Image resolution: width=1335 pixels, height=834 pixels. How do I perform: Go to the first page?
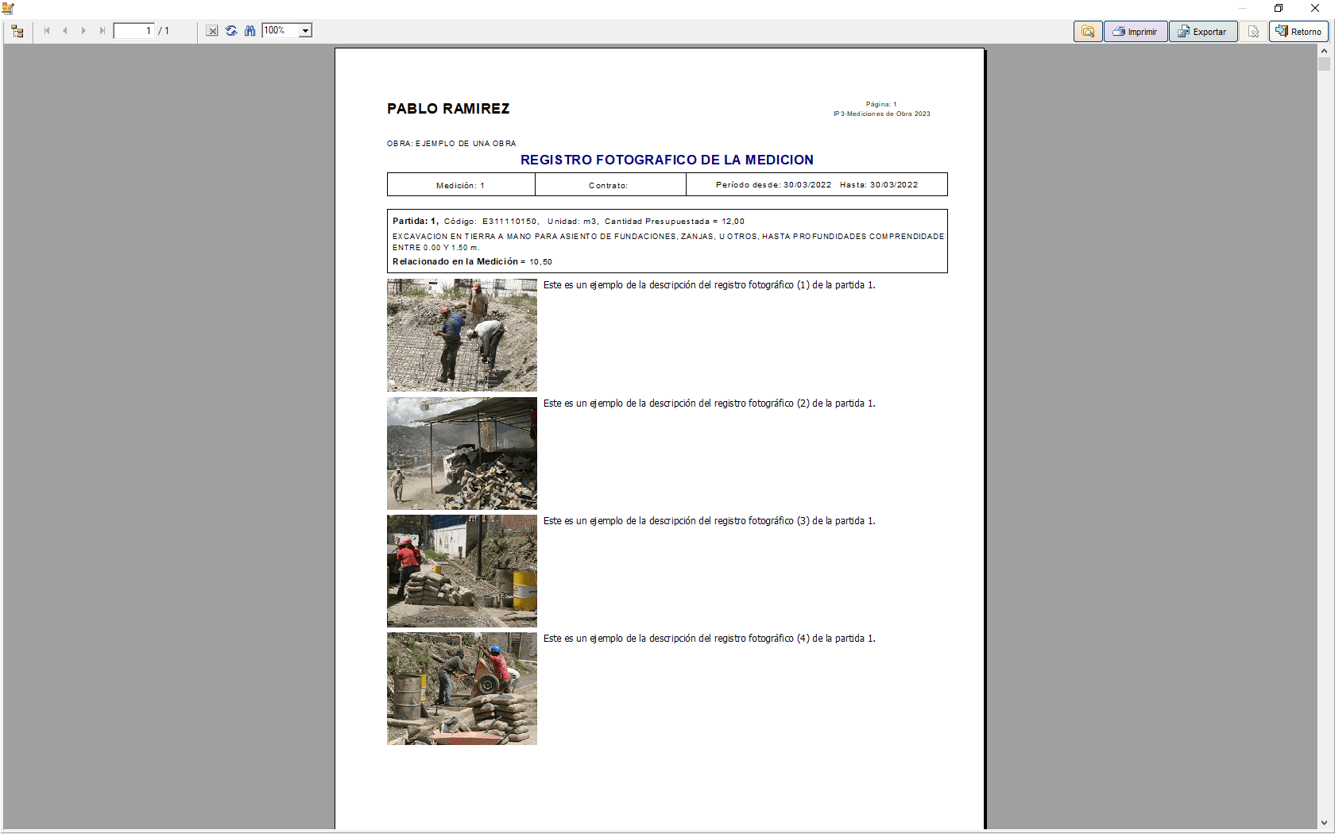[x=46, y=31]
